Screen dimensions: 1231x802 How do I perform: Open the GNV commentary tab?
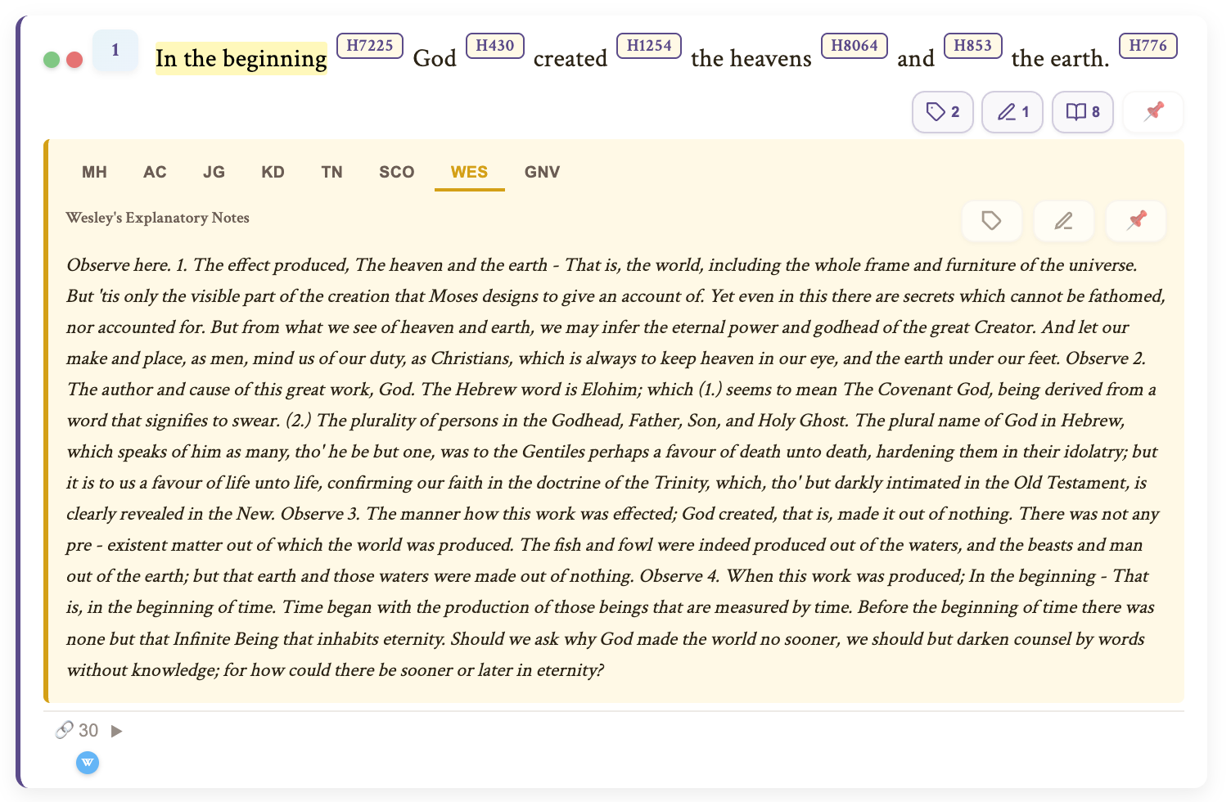tap(542, 172)
